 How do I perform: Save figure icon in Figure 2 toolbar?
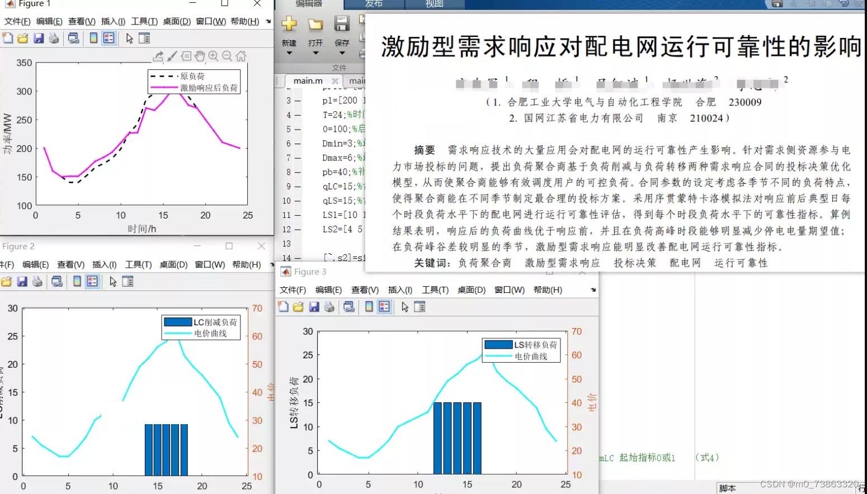[22, 282]
